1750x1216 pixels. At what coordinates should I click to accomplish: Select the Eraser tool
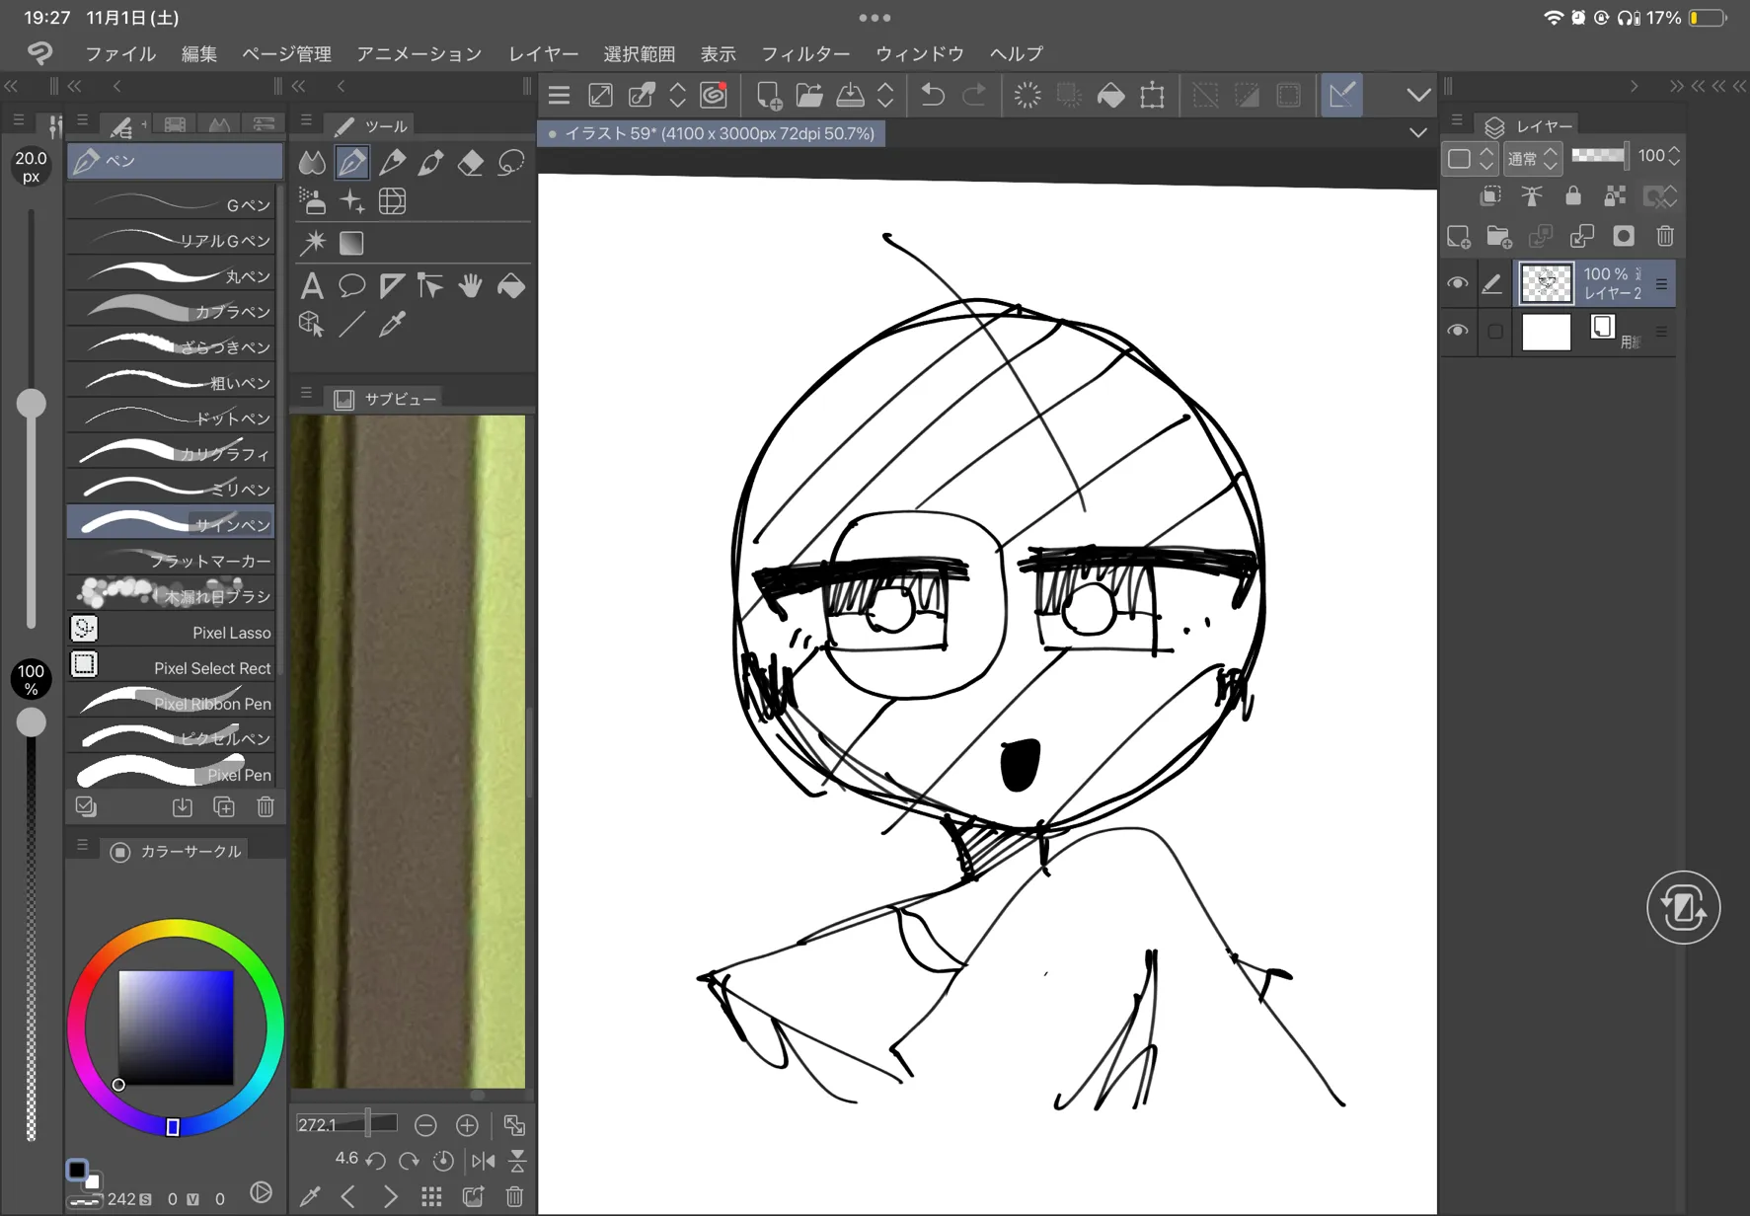pyautogui.click(x=471, y=162)
